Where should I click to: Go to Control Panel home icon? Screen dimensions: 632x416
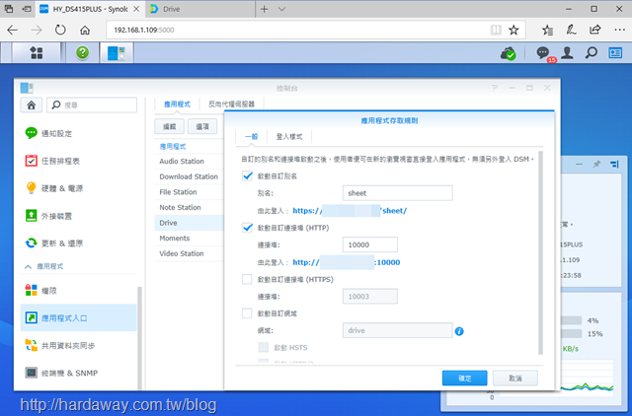pos(31,105)
